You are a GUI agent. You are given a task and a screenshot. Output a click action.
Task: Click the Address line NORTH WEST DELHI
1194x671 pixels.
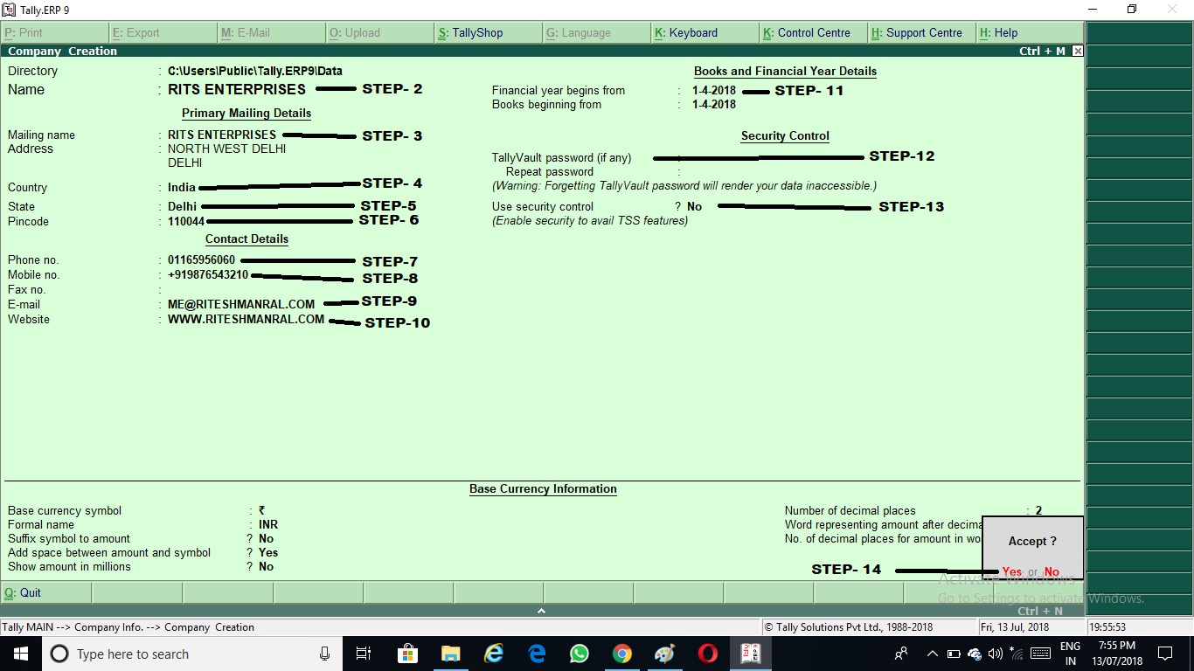(x=227, y=149)
